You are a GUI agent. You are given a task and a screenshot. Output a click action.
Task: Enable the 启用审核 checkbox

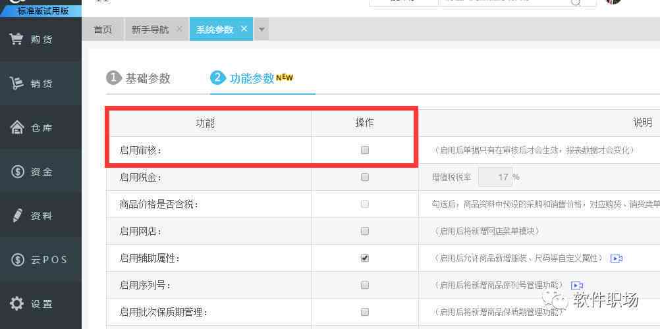[x=365, y=150]
